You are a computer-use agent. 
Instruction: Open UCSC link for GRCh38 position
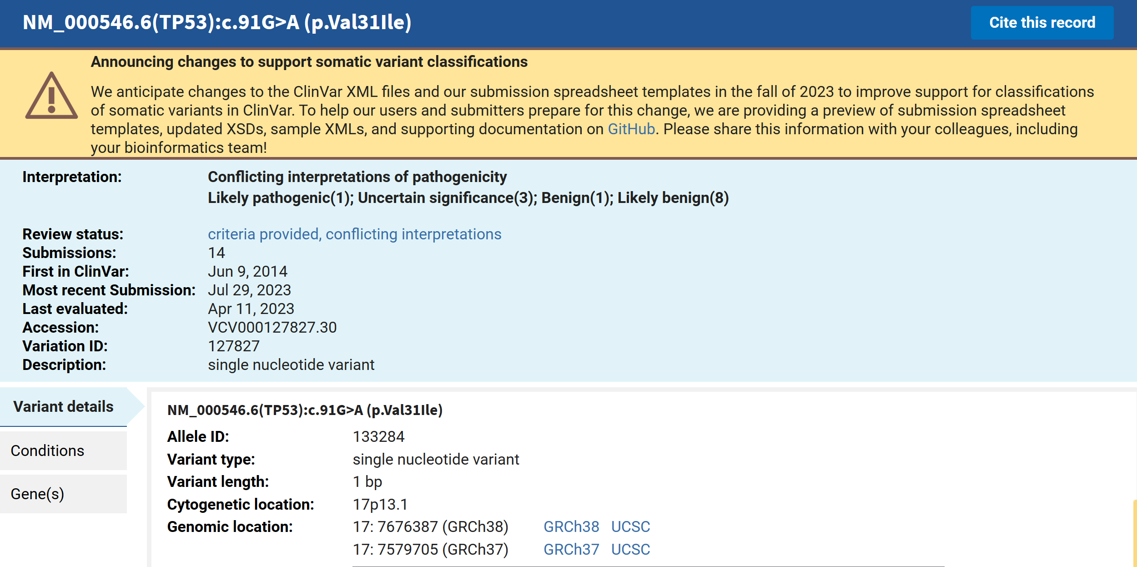pos(630,526)
